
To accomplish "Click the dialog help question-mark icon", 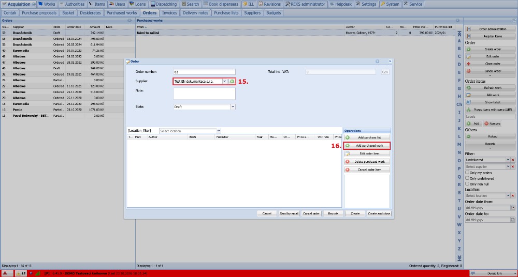I will [377, 61].
